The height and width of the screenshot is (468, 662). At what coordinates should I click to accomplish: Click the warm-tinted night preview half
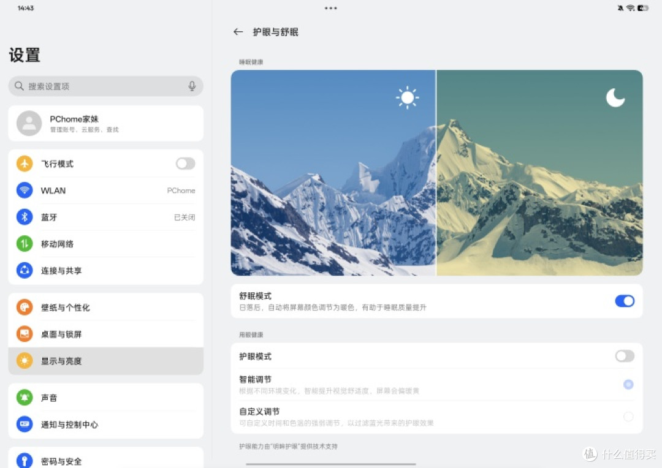click(539, 173)
